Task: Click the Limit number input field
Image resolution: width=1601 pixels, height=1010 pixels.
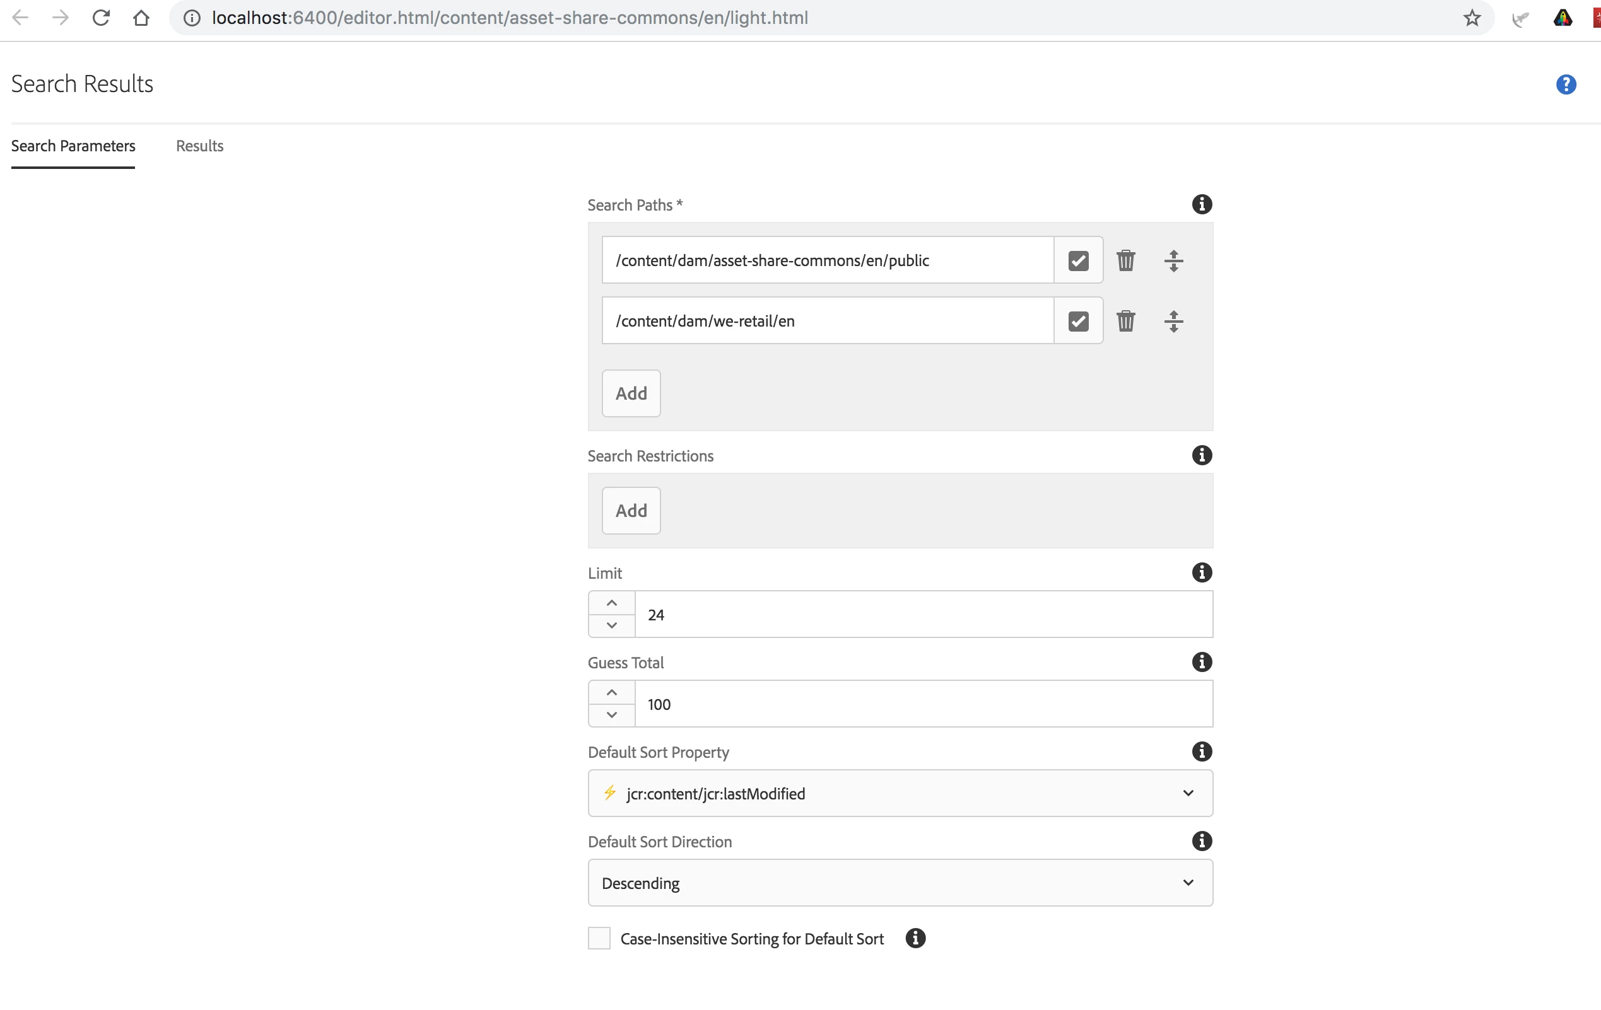Action: pos(923,615)
